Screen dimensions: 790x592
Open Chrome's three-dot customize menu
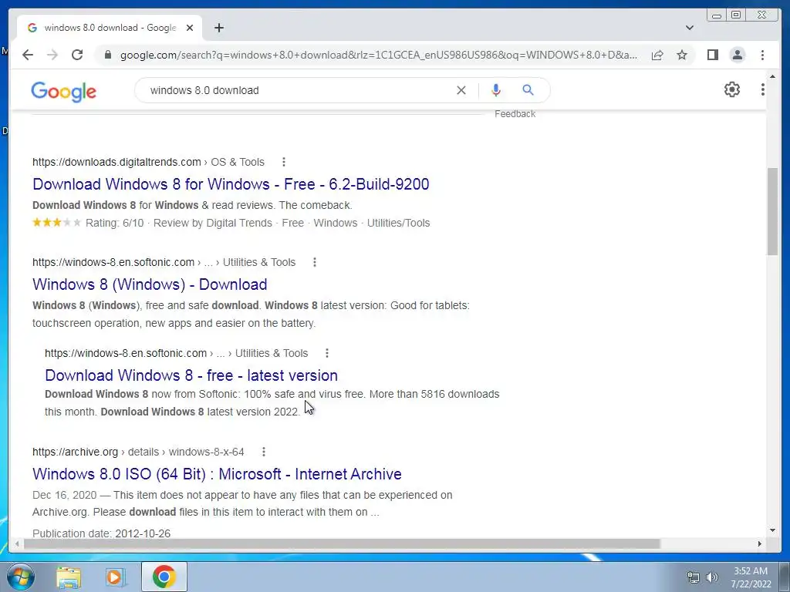[x=762, y=55]
